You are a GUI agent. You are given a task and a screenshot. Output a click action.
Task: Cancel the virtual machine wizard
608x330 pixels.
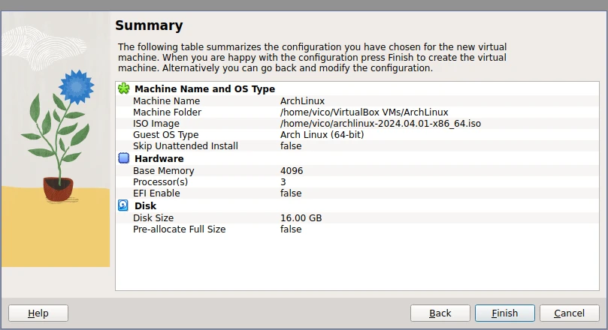[569, 313]
